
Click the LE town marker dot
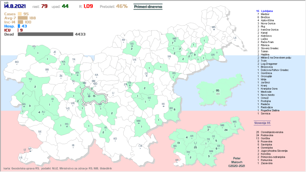235,40
